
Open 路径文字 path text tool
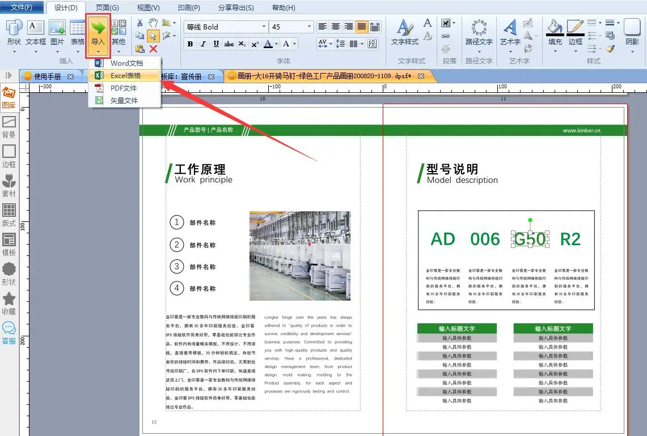[x=479, y=32]
